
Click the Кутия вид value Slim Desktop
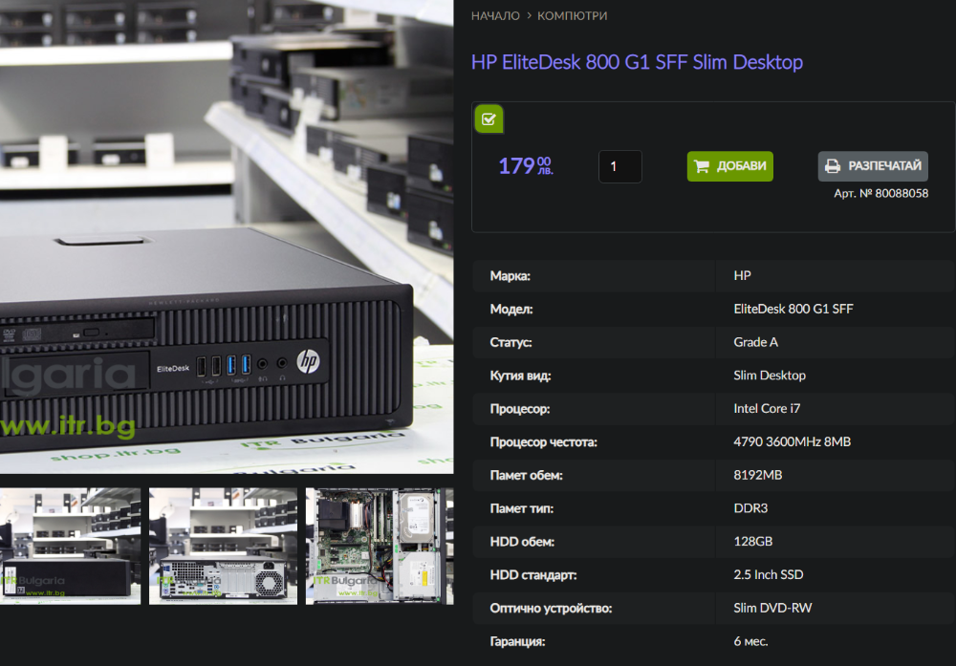770,376
